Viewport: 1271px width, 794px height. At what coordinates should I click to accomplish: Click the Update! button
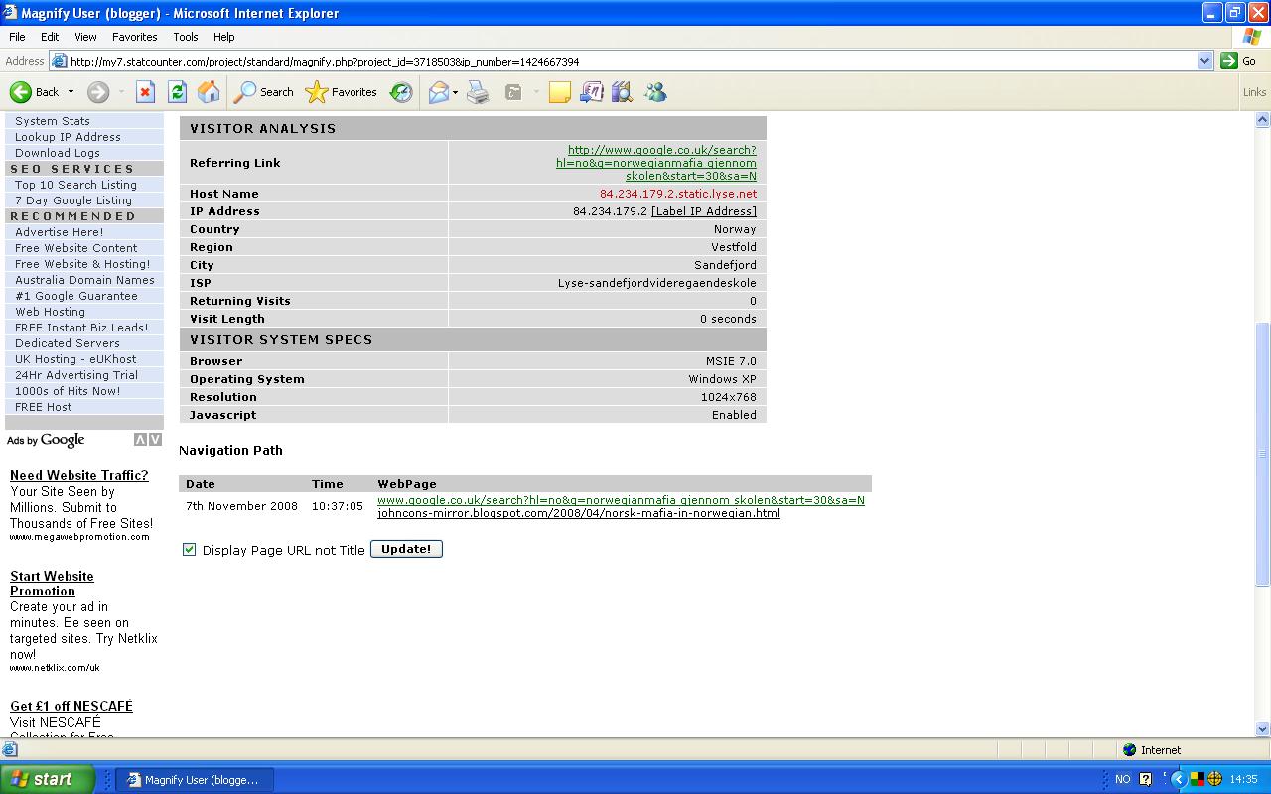point(406,549)
